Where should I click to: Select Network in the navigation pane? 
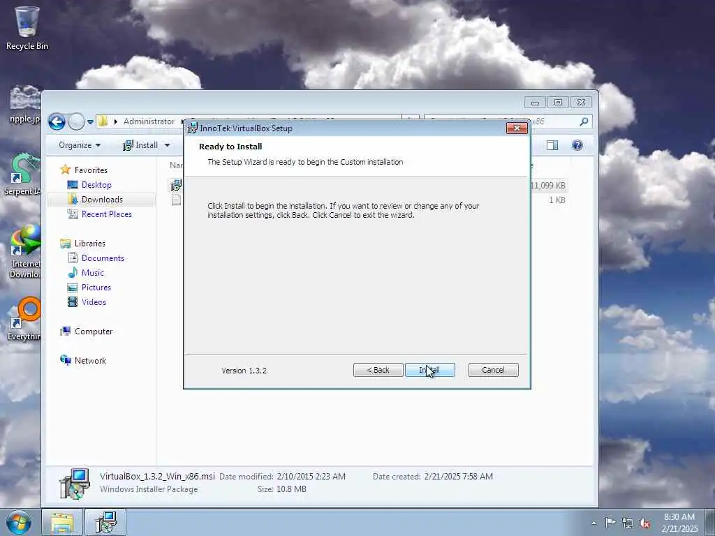pos(90,361)
